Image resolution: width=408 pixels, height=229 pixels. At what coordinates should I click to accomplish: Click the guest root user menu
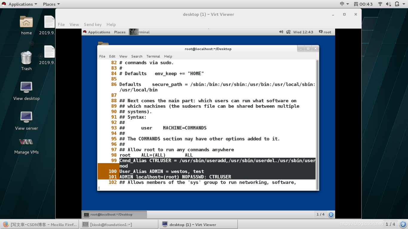click(325, 32)
